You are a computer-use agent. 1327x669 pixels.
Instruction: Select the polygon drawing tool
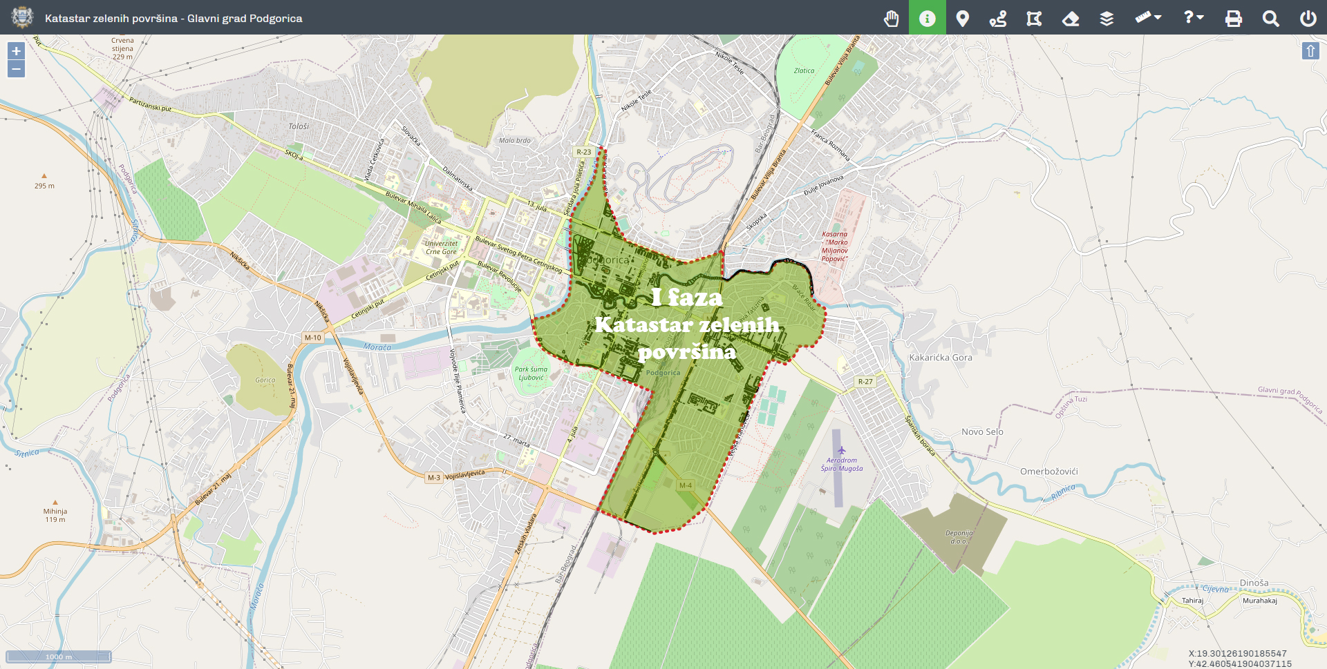coord(1034,18)
